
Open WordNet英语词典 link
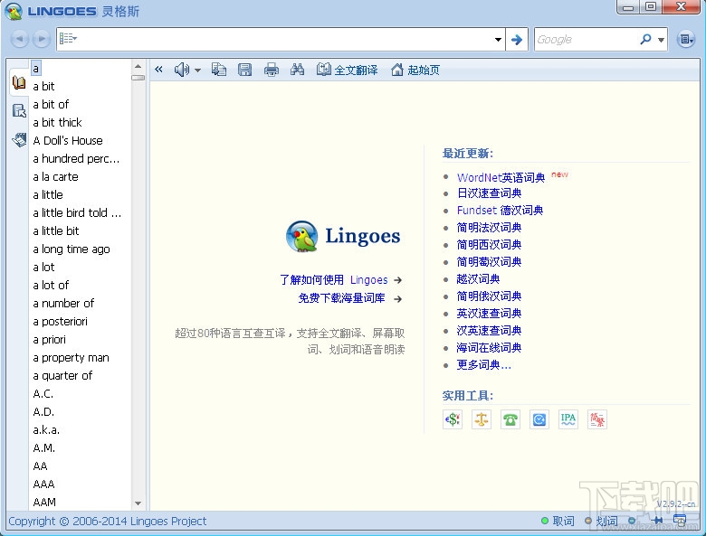(501, 177)
